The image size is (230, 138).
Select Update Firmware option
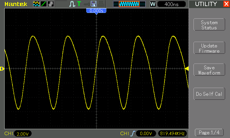coord(209,48)
